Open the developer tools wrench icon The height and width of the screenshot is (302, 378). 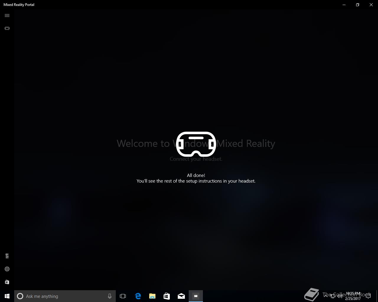[x=7, y=256]
